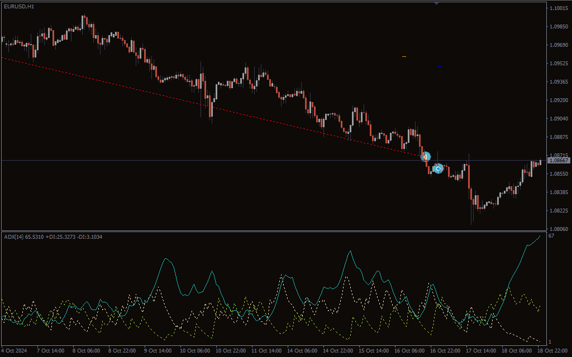572x357 pixels.
Task: Click the ADX scale minimum value 1
Action: (550, 341)
